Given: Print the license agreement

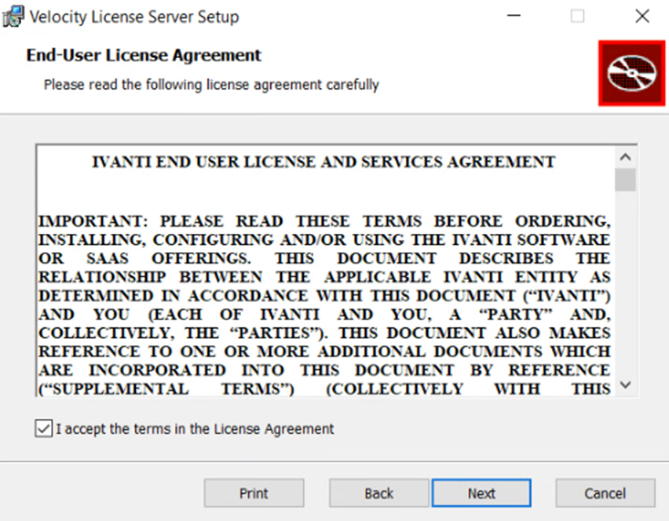Looking at the screenshot, I should coord(253,493).
